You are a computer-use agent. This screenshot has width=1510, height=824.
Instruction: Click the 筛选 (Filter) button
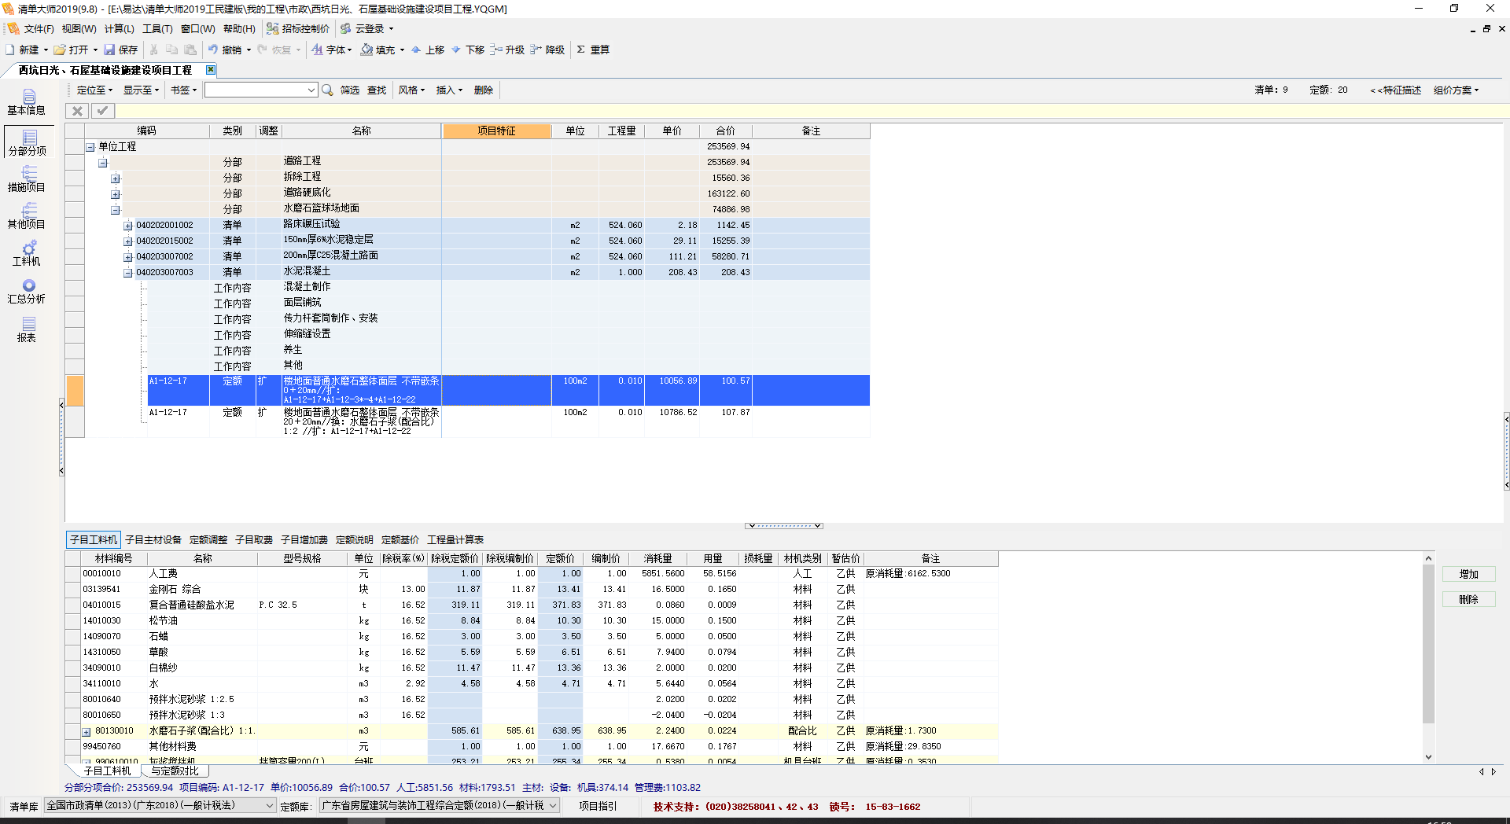click(x=350, y=90)
